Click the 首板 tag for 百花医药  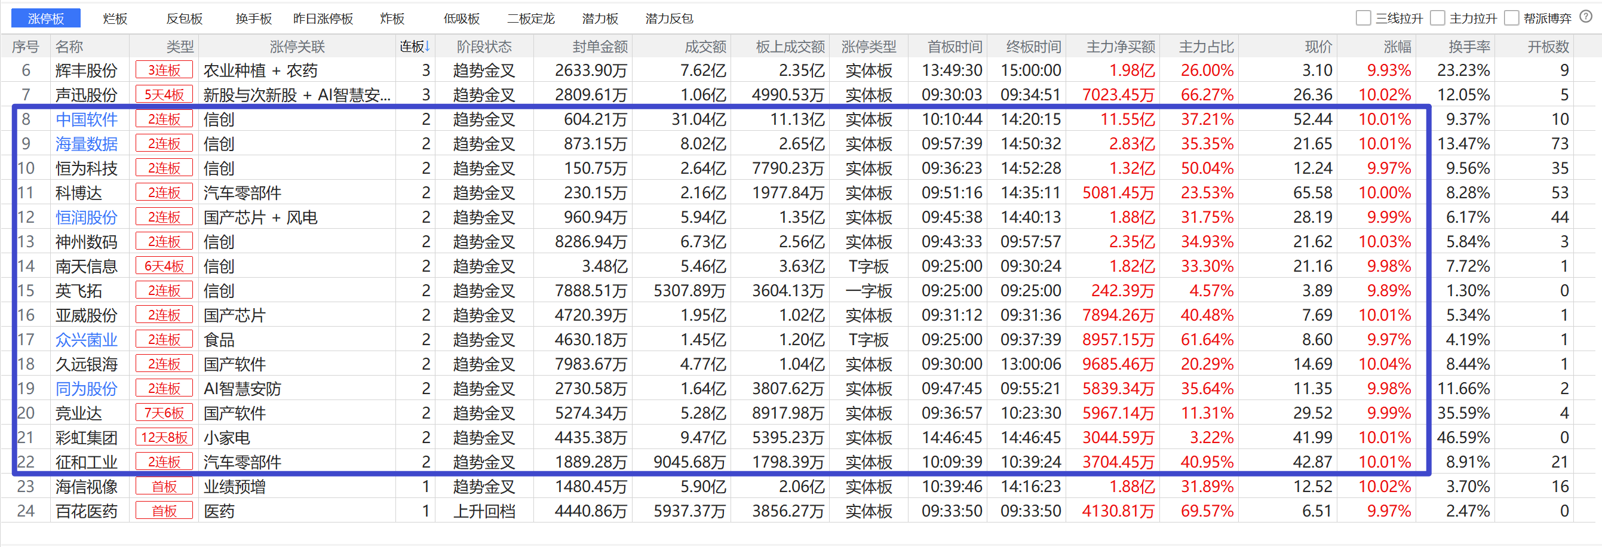tap(164, 511)
